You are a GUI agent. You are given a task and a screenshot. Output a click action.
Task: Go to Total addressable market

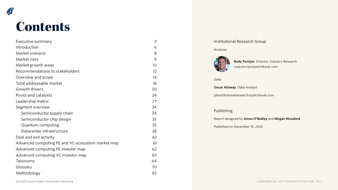[39, 83]
